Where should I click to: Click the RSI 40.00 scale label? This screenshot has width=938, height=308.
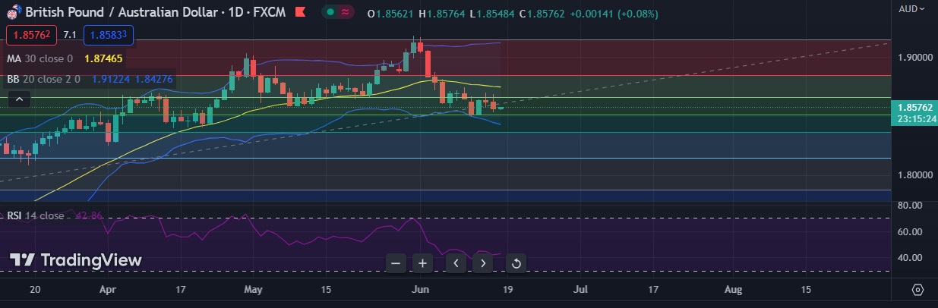click(908, 257)
